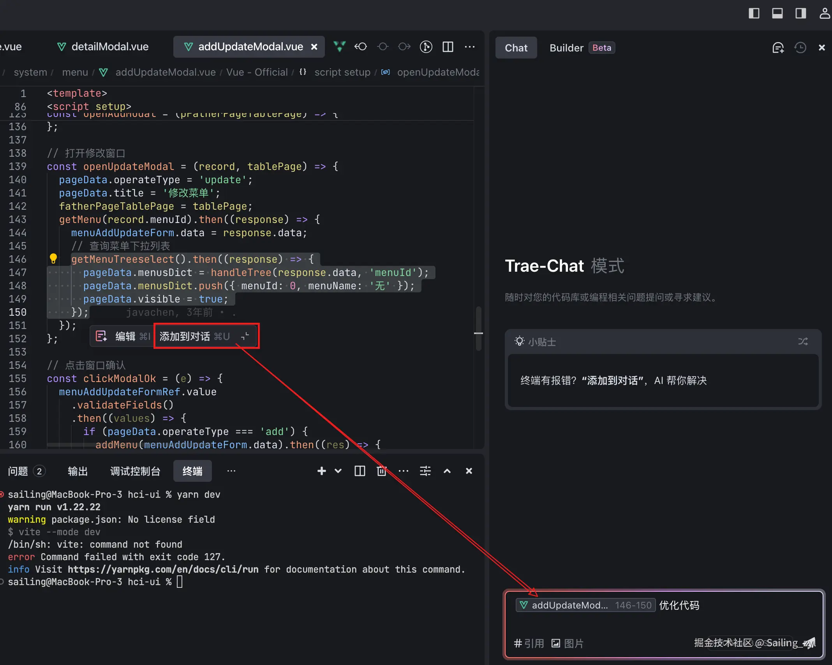The width and height of the screenshot is (832, 665).
Task: Click the 编辑 inline edit button
Action: [125, 336]
